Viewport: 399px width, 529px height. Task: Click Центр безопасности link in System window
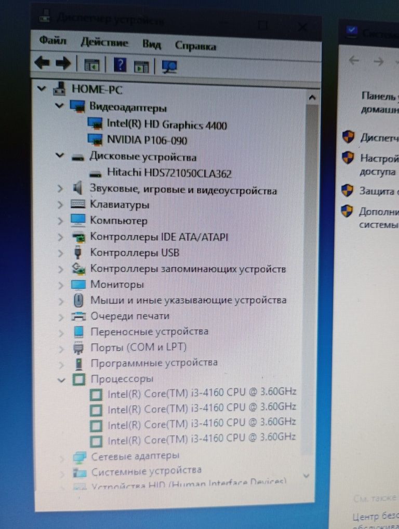pos(375,517)
